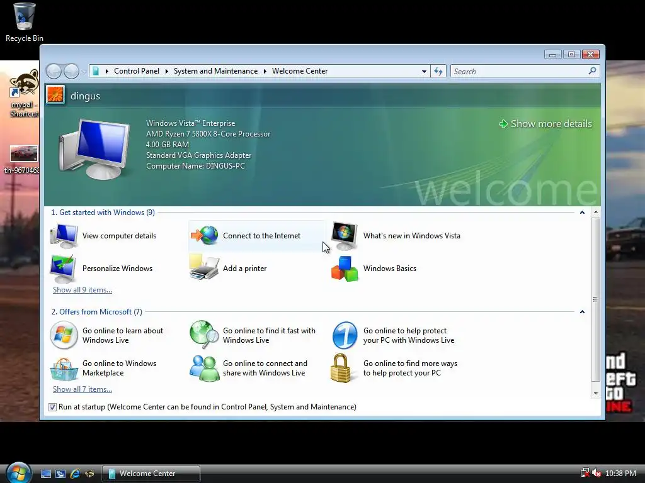
Task: Click the network status tray icon
Action: click(585, 473)
